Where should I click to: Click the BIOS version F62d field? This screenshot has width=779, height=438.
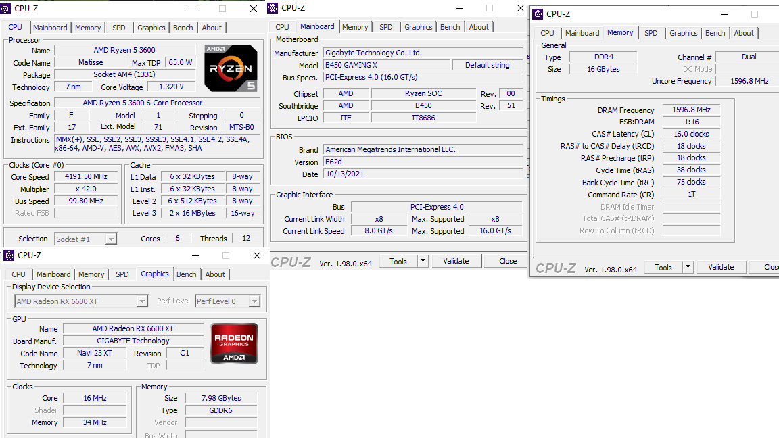click(x=423, y=162)
